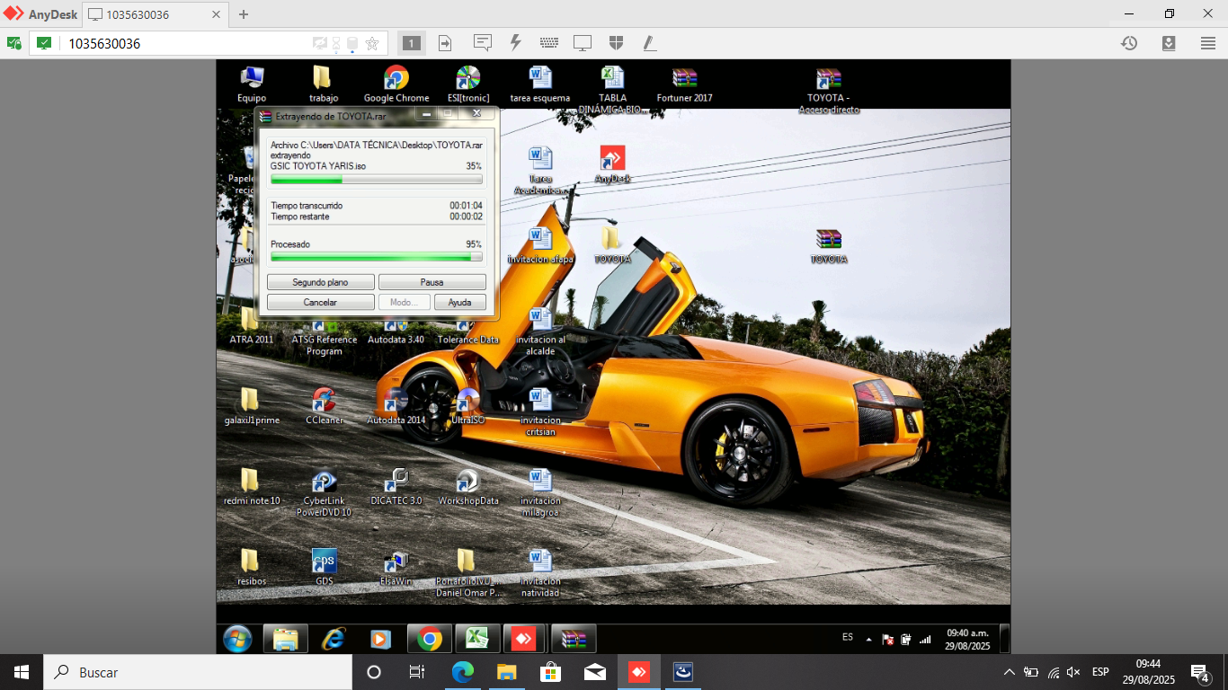The width and height of the screenshot is (1228, 690).
Task: Open AnyDesk main hamburger menu
Action: pos(1208,43)
